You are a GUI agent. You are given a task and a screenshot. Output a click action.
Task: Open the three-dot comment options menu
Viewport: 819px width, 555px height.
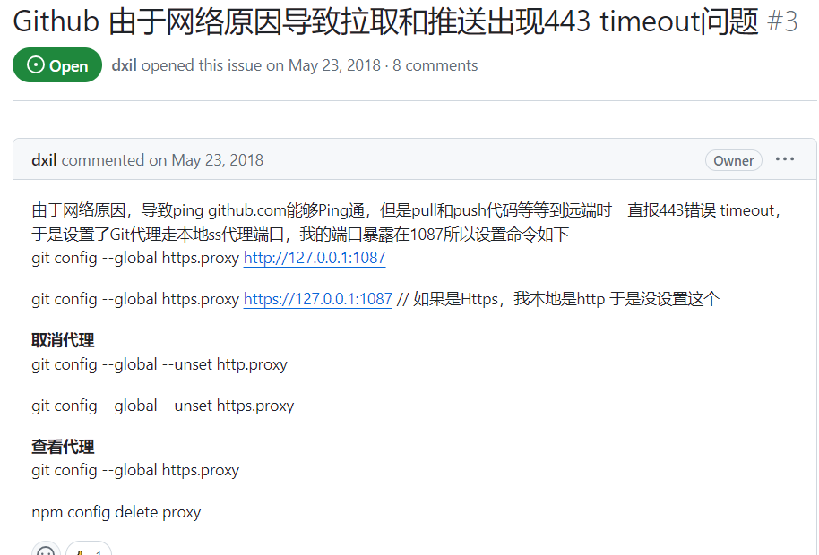[x=785, y=159]
